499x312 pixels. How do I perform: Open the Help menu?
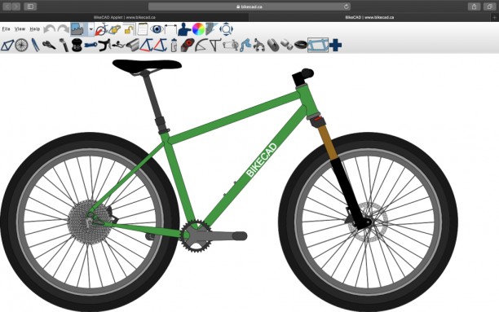[x=35, y=29]
